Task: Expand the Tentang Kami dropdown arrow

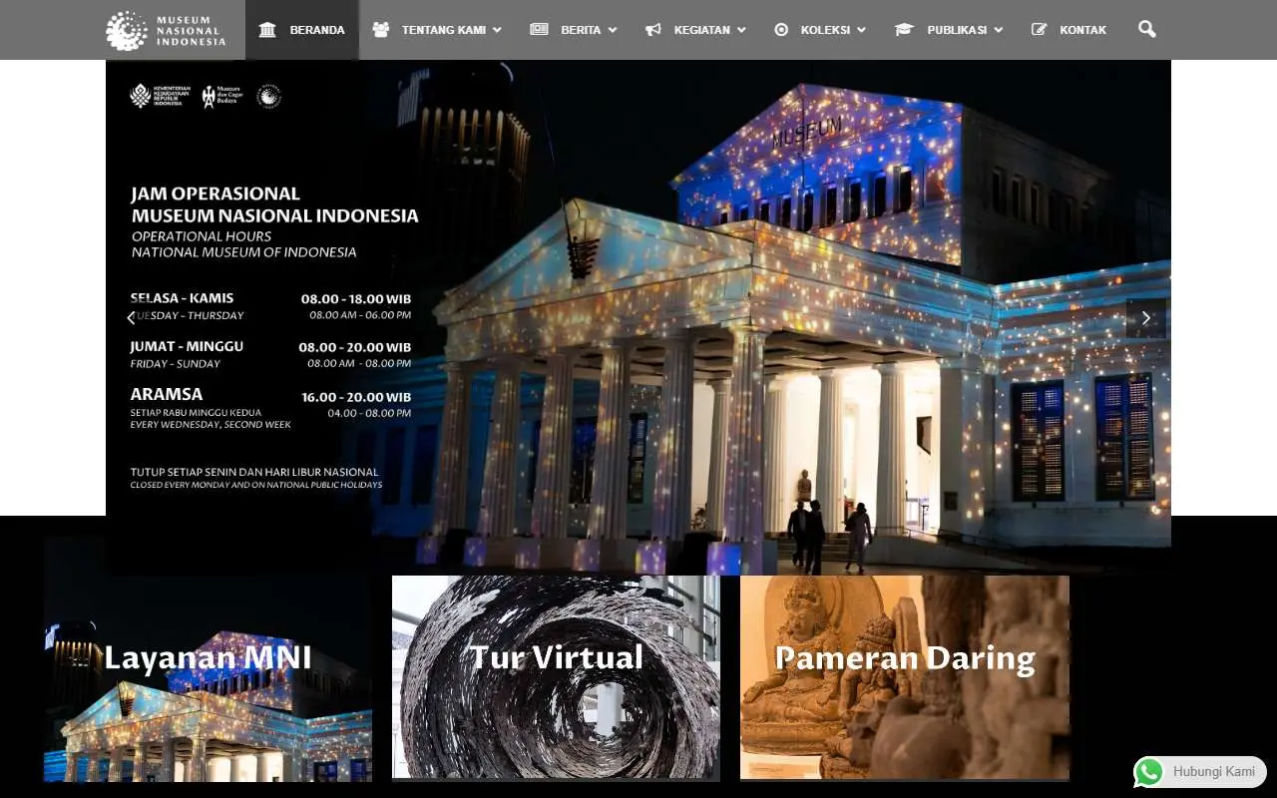Action: (497, 30)
